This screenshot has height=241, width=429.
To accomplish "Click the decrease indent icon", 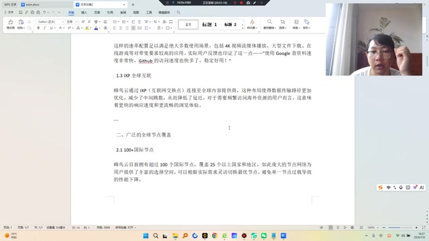I will [x=133, y=21].
